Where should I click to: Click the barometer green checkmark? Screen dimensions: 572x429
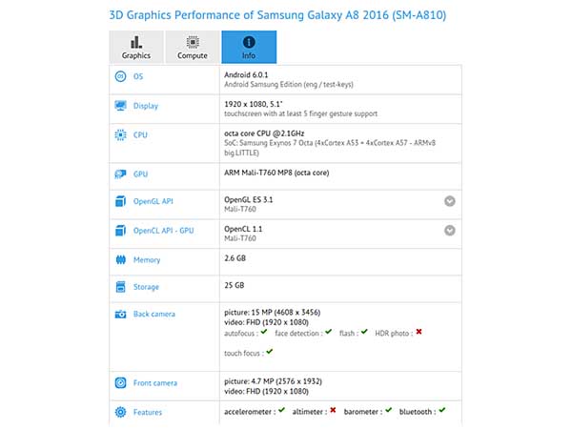389,410
